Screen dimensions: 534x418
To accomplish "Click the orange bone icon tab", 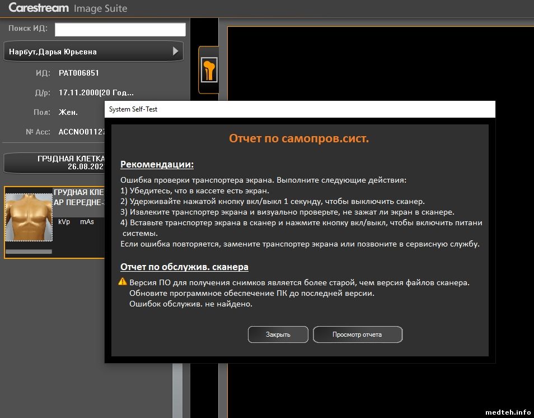I will click(x=209, y=70).
